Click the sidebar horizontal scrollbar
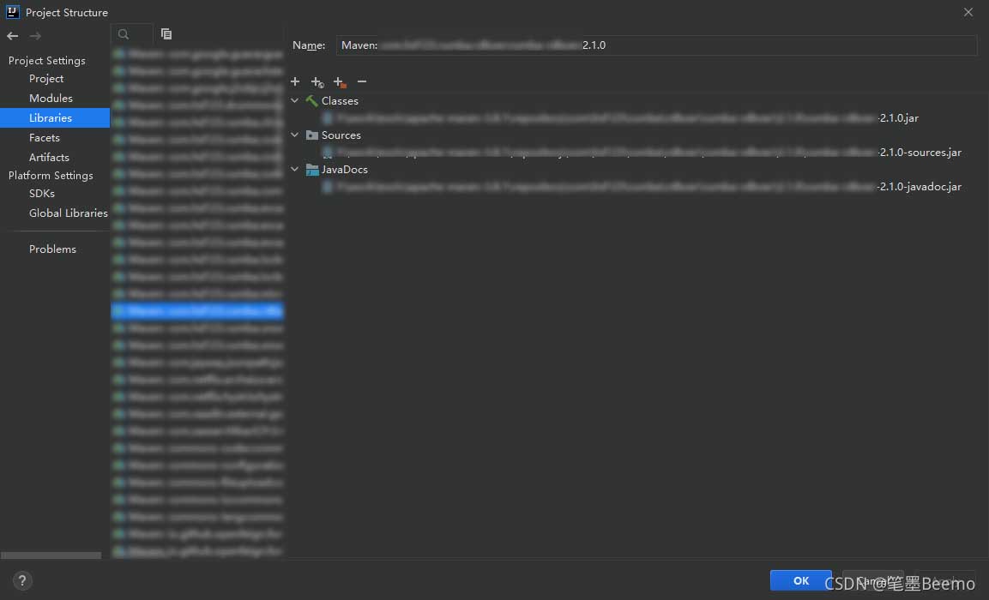This screenshot has height=600, width=989. 51,555
